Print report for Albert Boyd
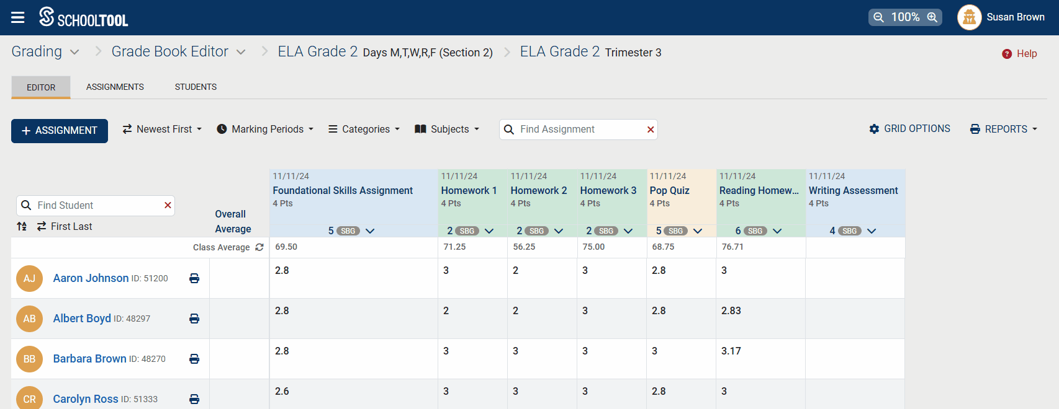1059x409 pixels. click(x=194, y=319)
